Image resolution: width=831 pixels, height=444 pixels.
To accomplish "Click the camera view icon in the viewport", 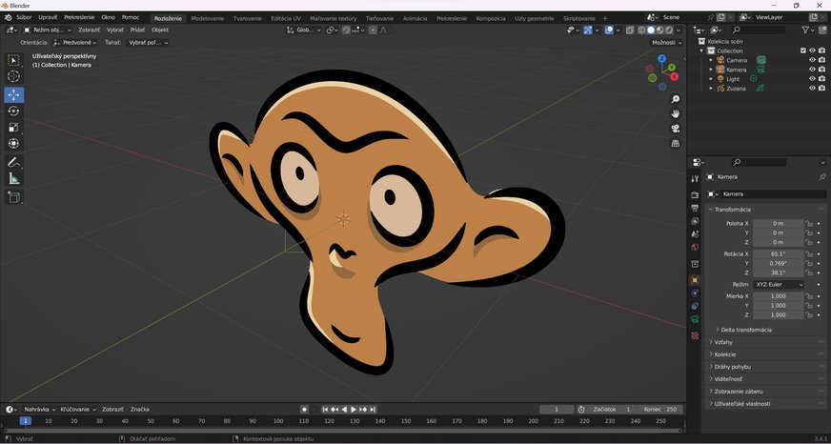I will point(676,129).
